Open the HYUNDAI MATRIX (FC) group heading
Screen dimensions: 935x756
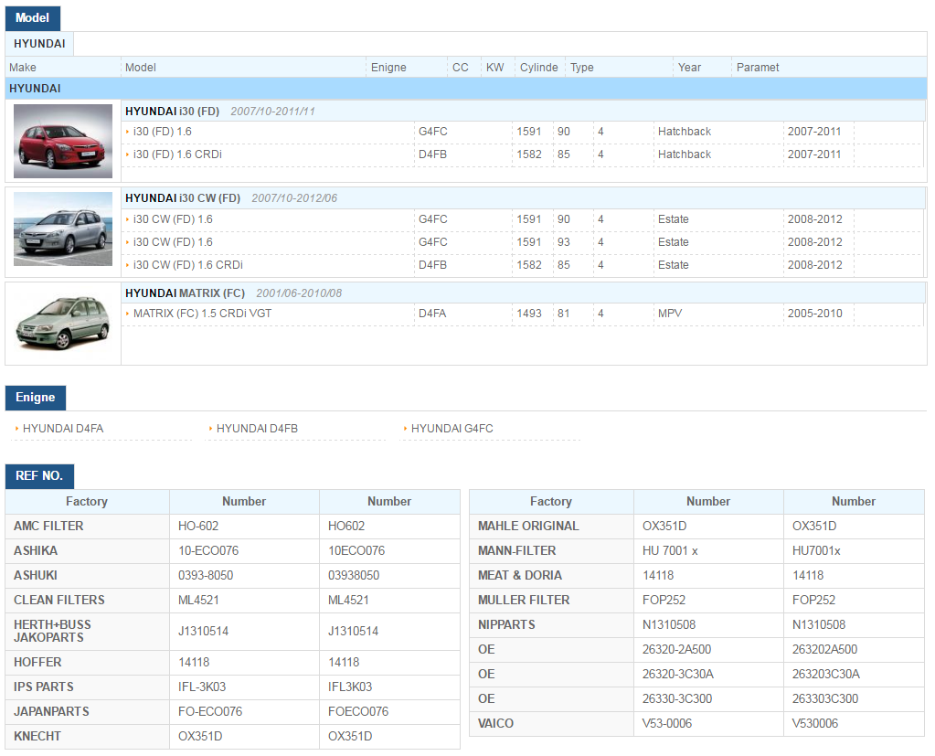(185, 293)
